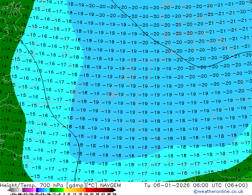Click the '(06+00)' forecast offset text
The image size is (252, 195).
click(x=236, y=185)
